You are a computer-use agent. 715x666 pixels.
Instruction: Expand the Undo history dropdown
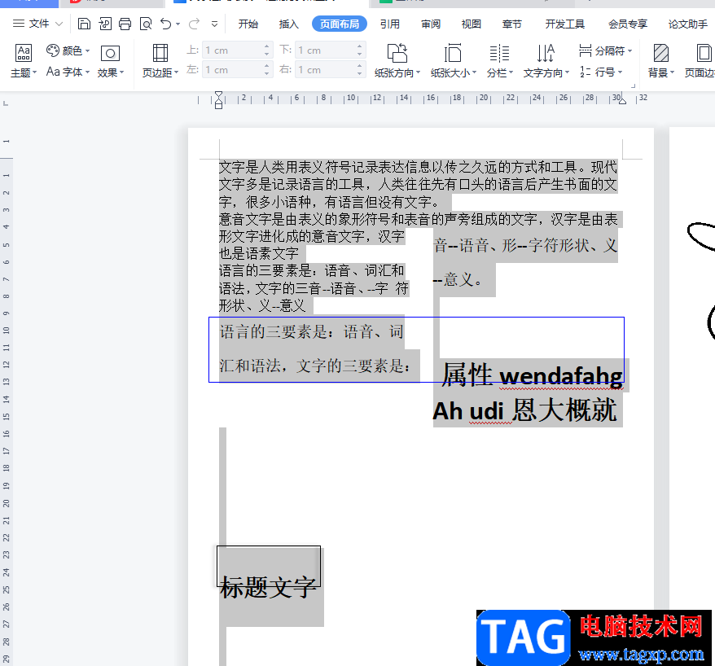pyautogui.click(x=178, y=24)
